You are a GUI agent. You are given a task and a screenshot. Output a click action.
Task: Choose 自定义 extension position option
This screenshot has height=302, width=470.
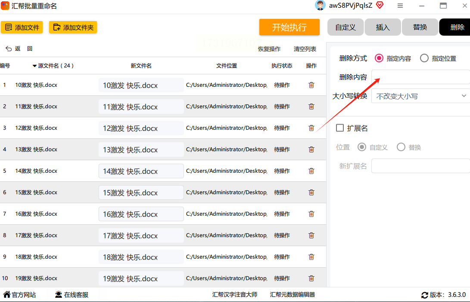pos(362,147)
